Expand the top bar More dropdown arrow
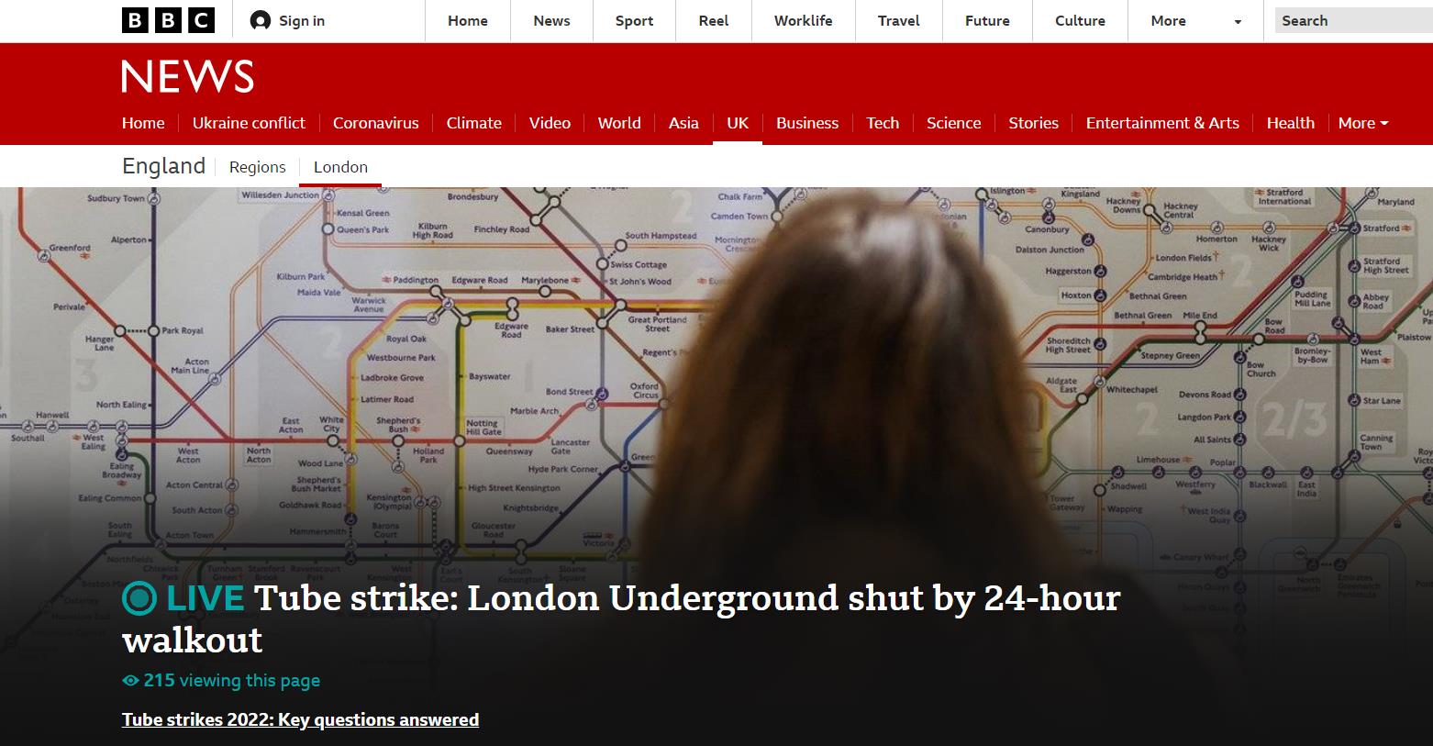The height and width of the screenshot is (746, 1433). pyautogui.click(x=1238, y=21)
